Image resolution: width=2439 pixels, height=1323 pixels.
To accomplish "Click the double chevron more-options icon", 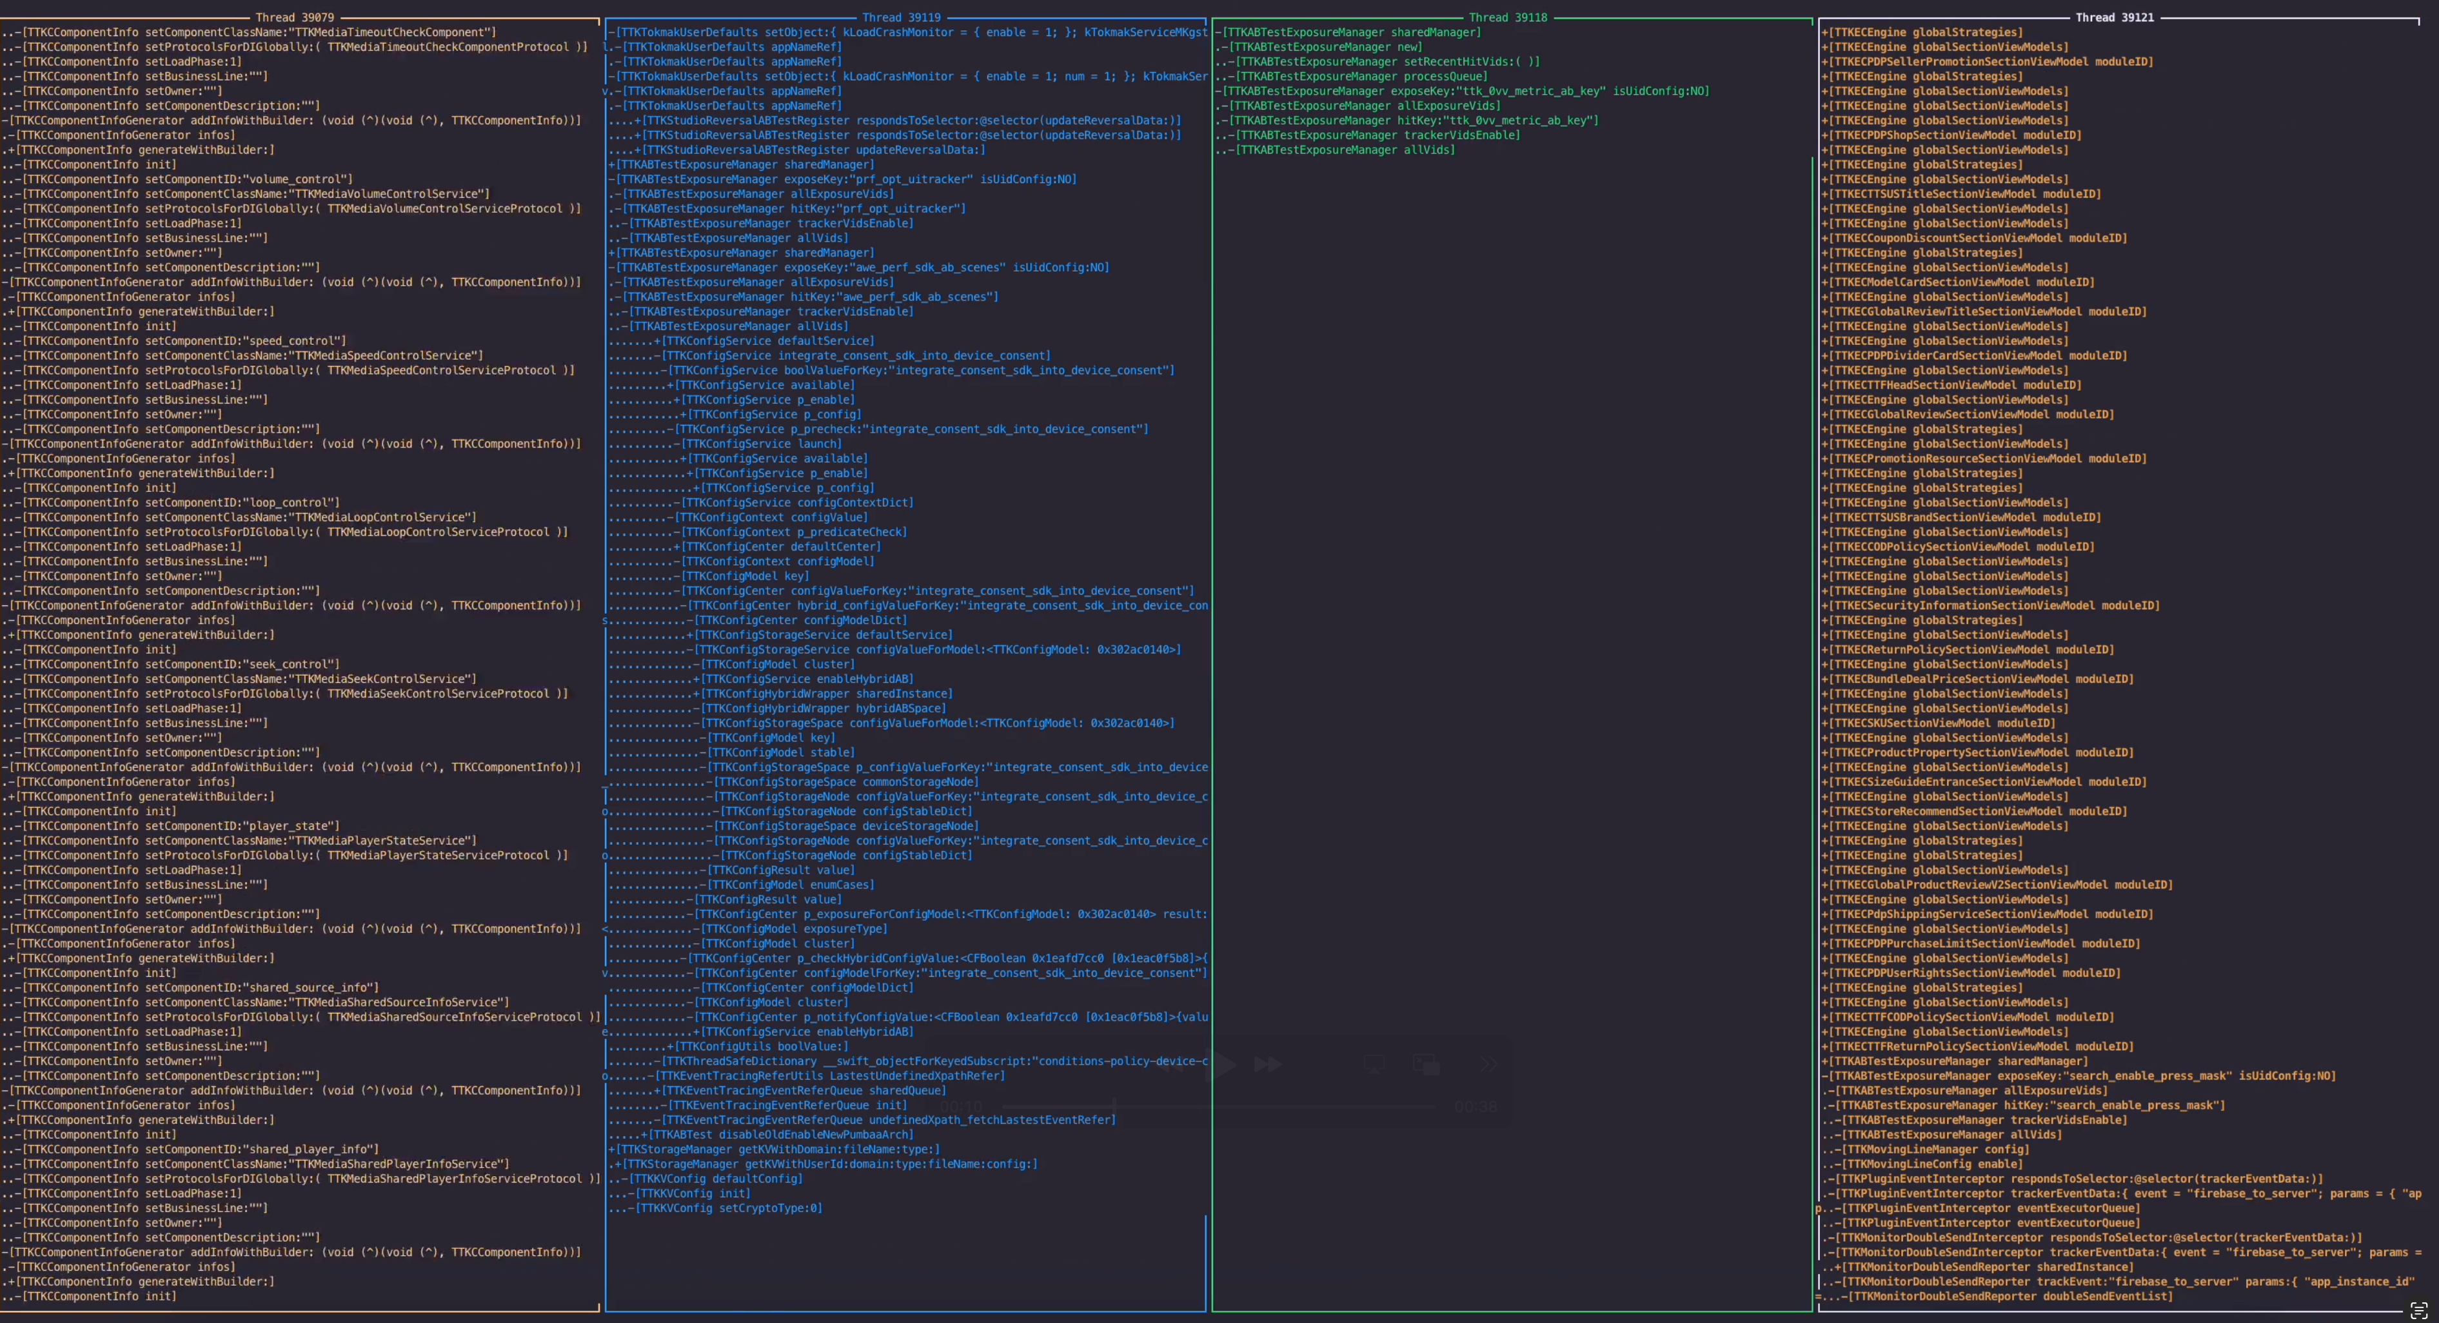I will click(x=1489, y=1064).
